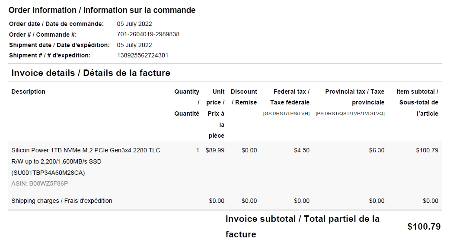This screenshot has height=246, width=450.
Task: Click the Shipping charges row label
Action: coord(62,201)
